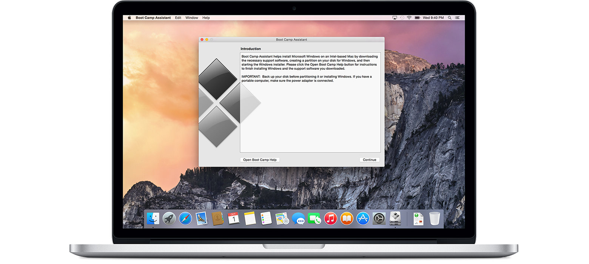The width and height of the screenshot is (589, 264).
Task: Show the battery status menu
Action: (x=418, y=18)
